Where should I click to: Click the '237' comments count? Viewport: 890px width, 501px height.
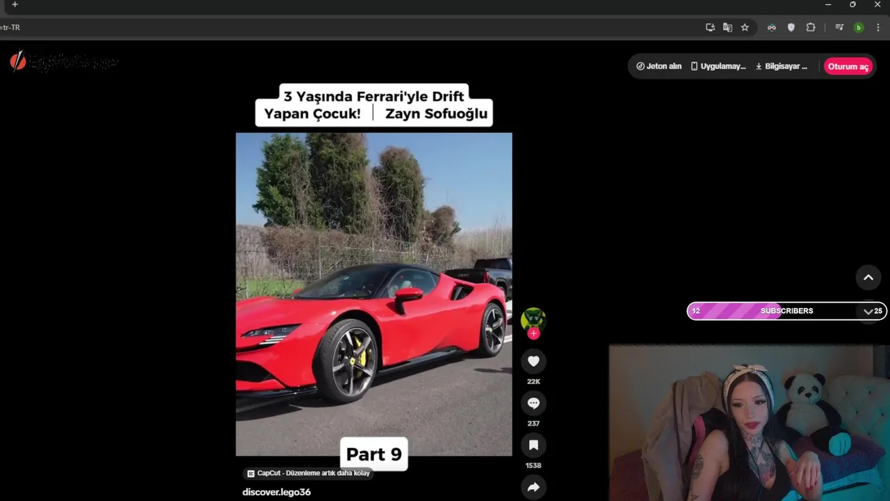(x=533, y=423)
